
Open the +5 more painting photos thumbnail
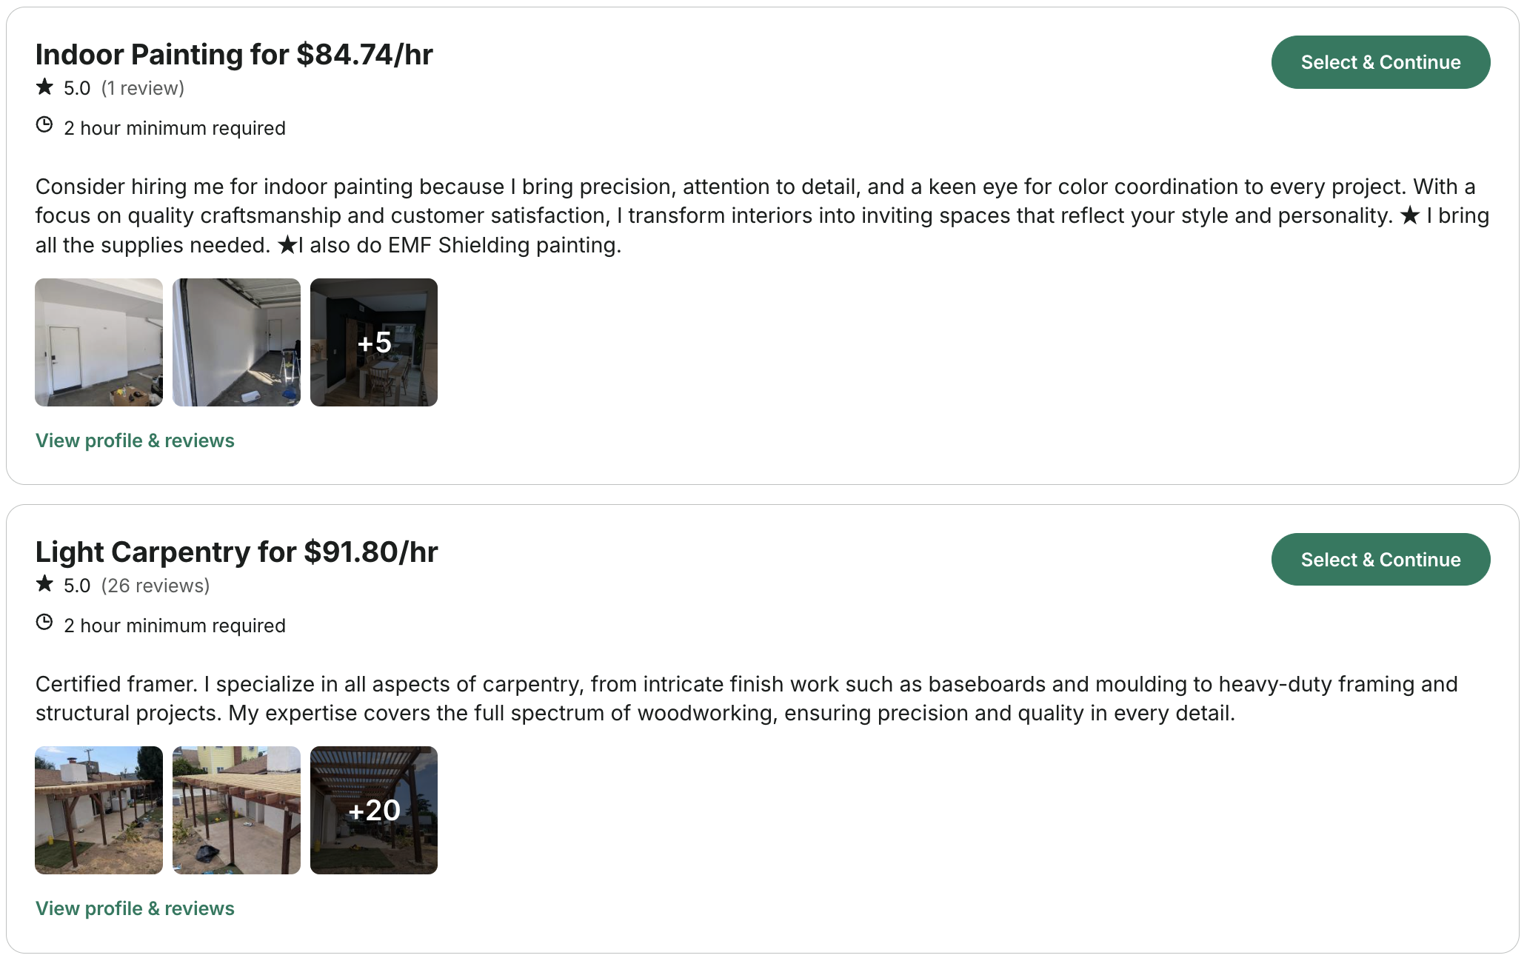point(374,342)
